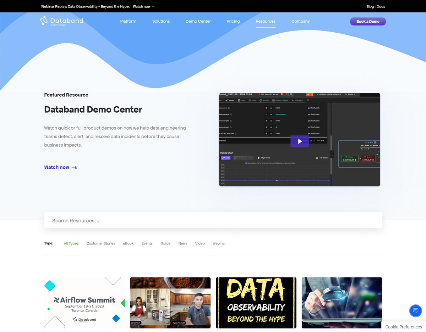Filter resources by Video

pos(200,243)
